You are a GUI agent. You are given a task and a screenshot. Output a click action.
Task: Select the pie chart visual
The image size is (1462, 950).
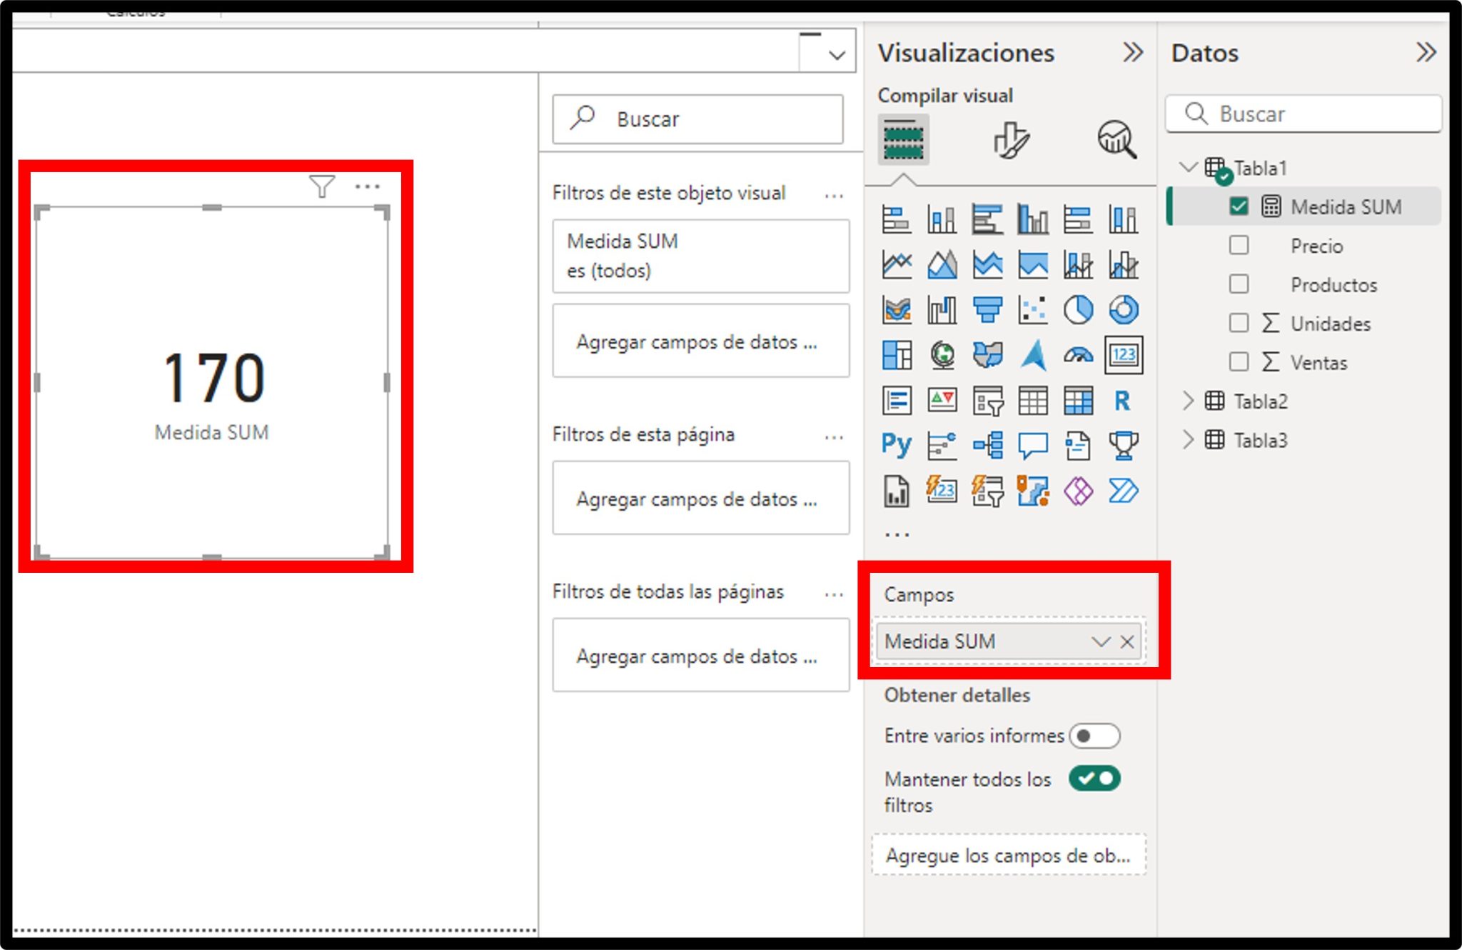tap(1078, 310)
